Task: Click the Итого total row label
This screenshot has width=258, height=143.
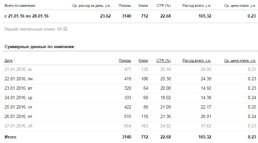Action: point(10,137)
